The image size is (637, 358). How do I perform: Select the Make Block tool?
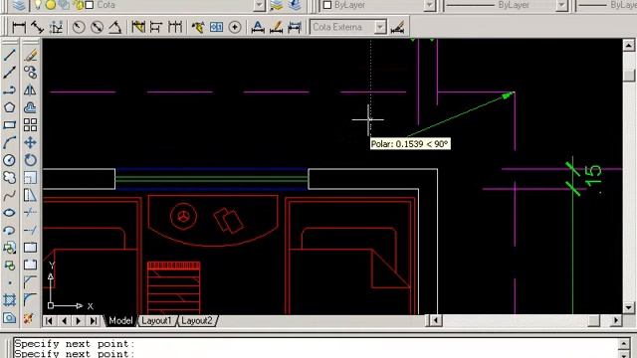[9, 266]
